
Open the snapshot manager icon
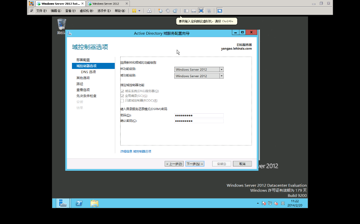(175, 11)
